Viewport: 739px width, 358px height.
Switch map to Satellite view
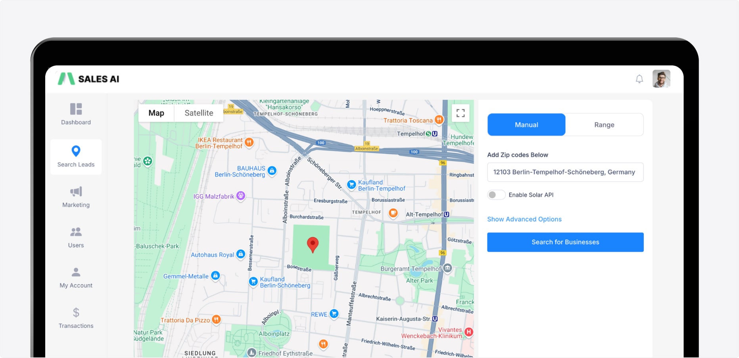coord(199,113)
